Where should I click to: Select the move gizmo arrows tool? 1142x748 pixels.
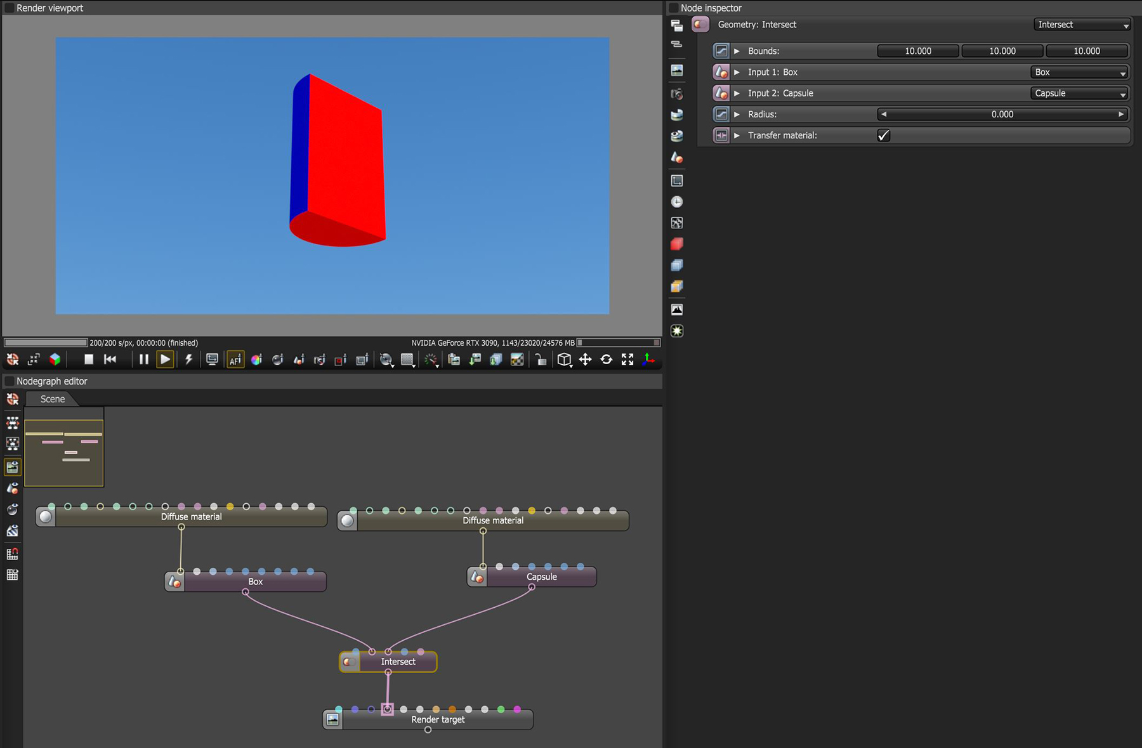(x=585, y=360)
